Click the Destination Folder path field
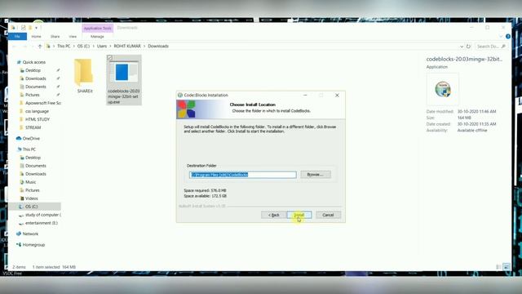This screenshot has width=522, height=294. pyautogui.click(x=243, y=175)
